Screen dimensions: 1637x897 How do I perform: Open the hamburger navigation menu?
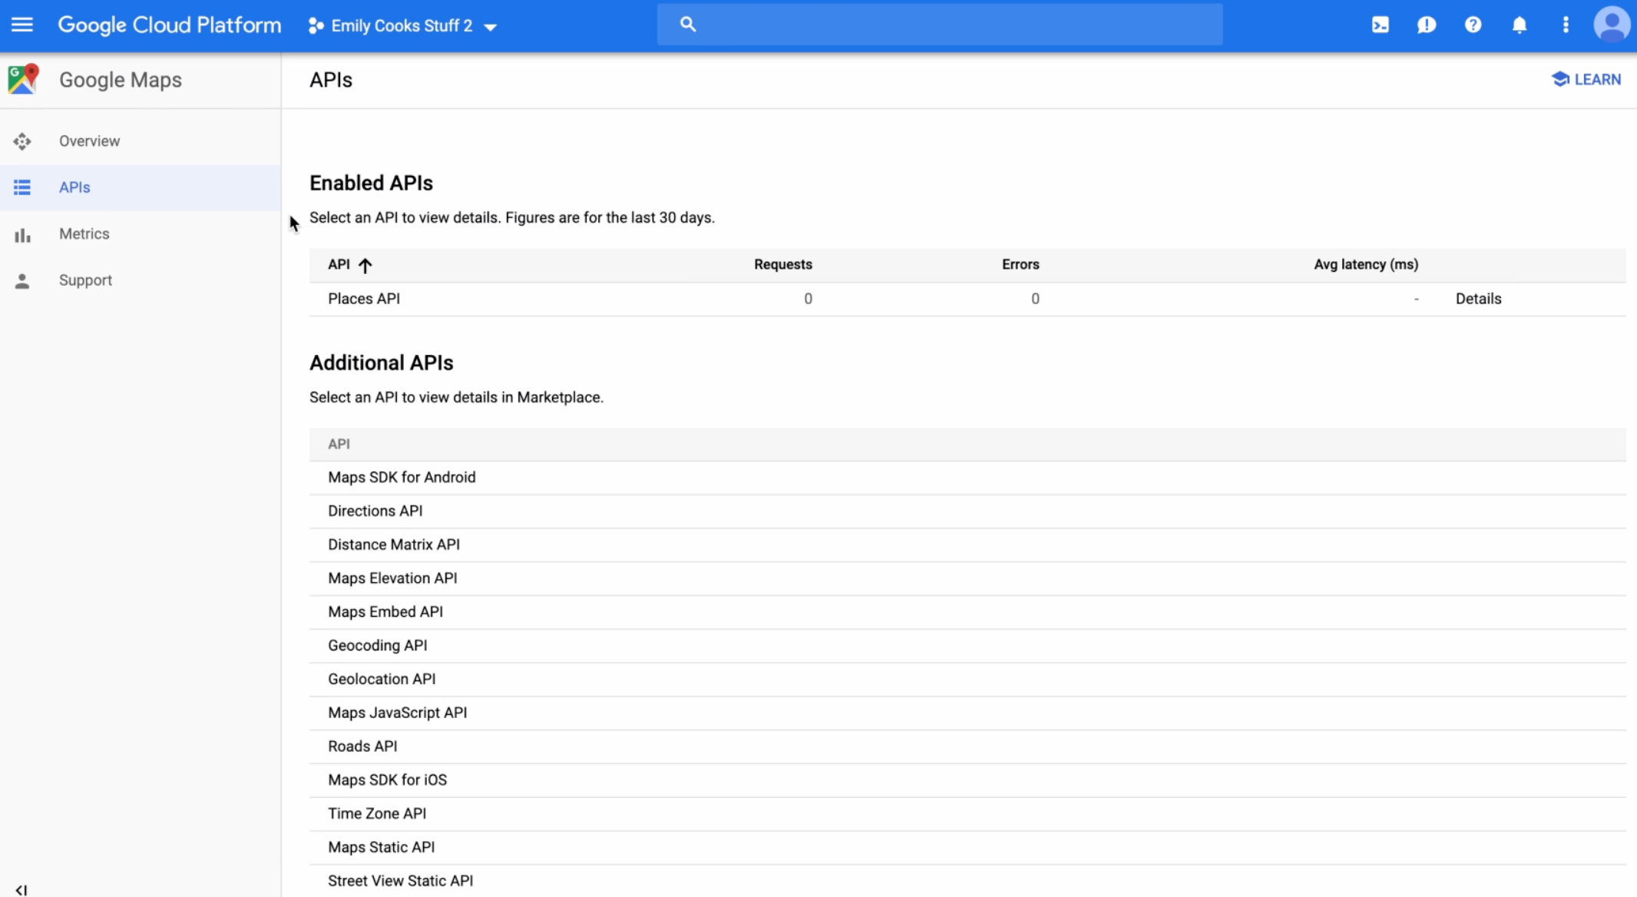[22, 25]
